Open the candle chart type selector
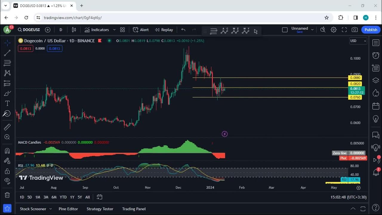 (x=74, y=30)
